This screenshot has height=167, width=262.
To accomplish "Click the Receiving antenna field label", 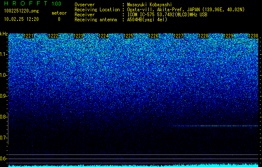I will [x=96, y=20].
